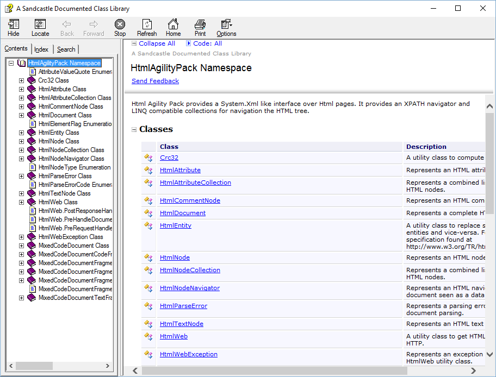Click the Print toolbar icon

(x=200, y=24)
